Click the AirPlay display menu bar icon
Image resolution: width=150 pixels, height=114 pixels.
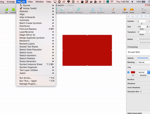[55, 2]
